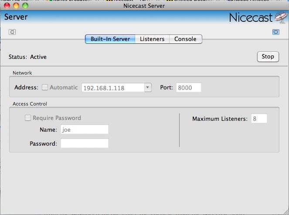This screenshot has width=289, height=215.
Task: Switch to the Built-In Server tab
Action: point(110,39)
